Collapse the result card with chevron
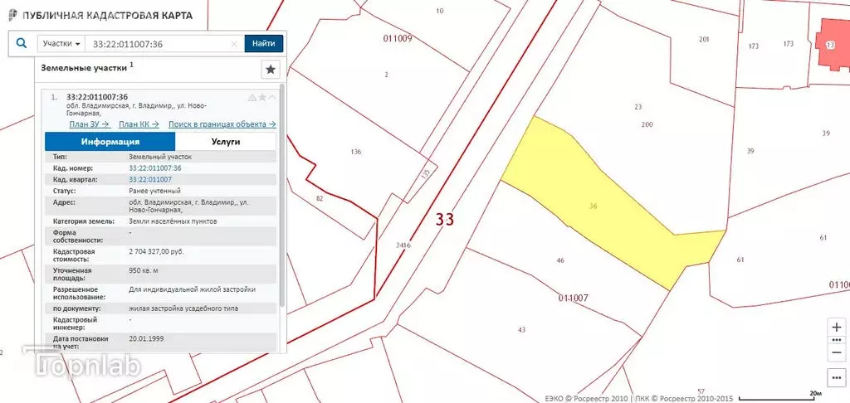The width and height of the screenshot is (850, 403). coord(272,98)
